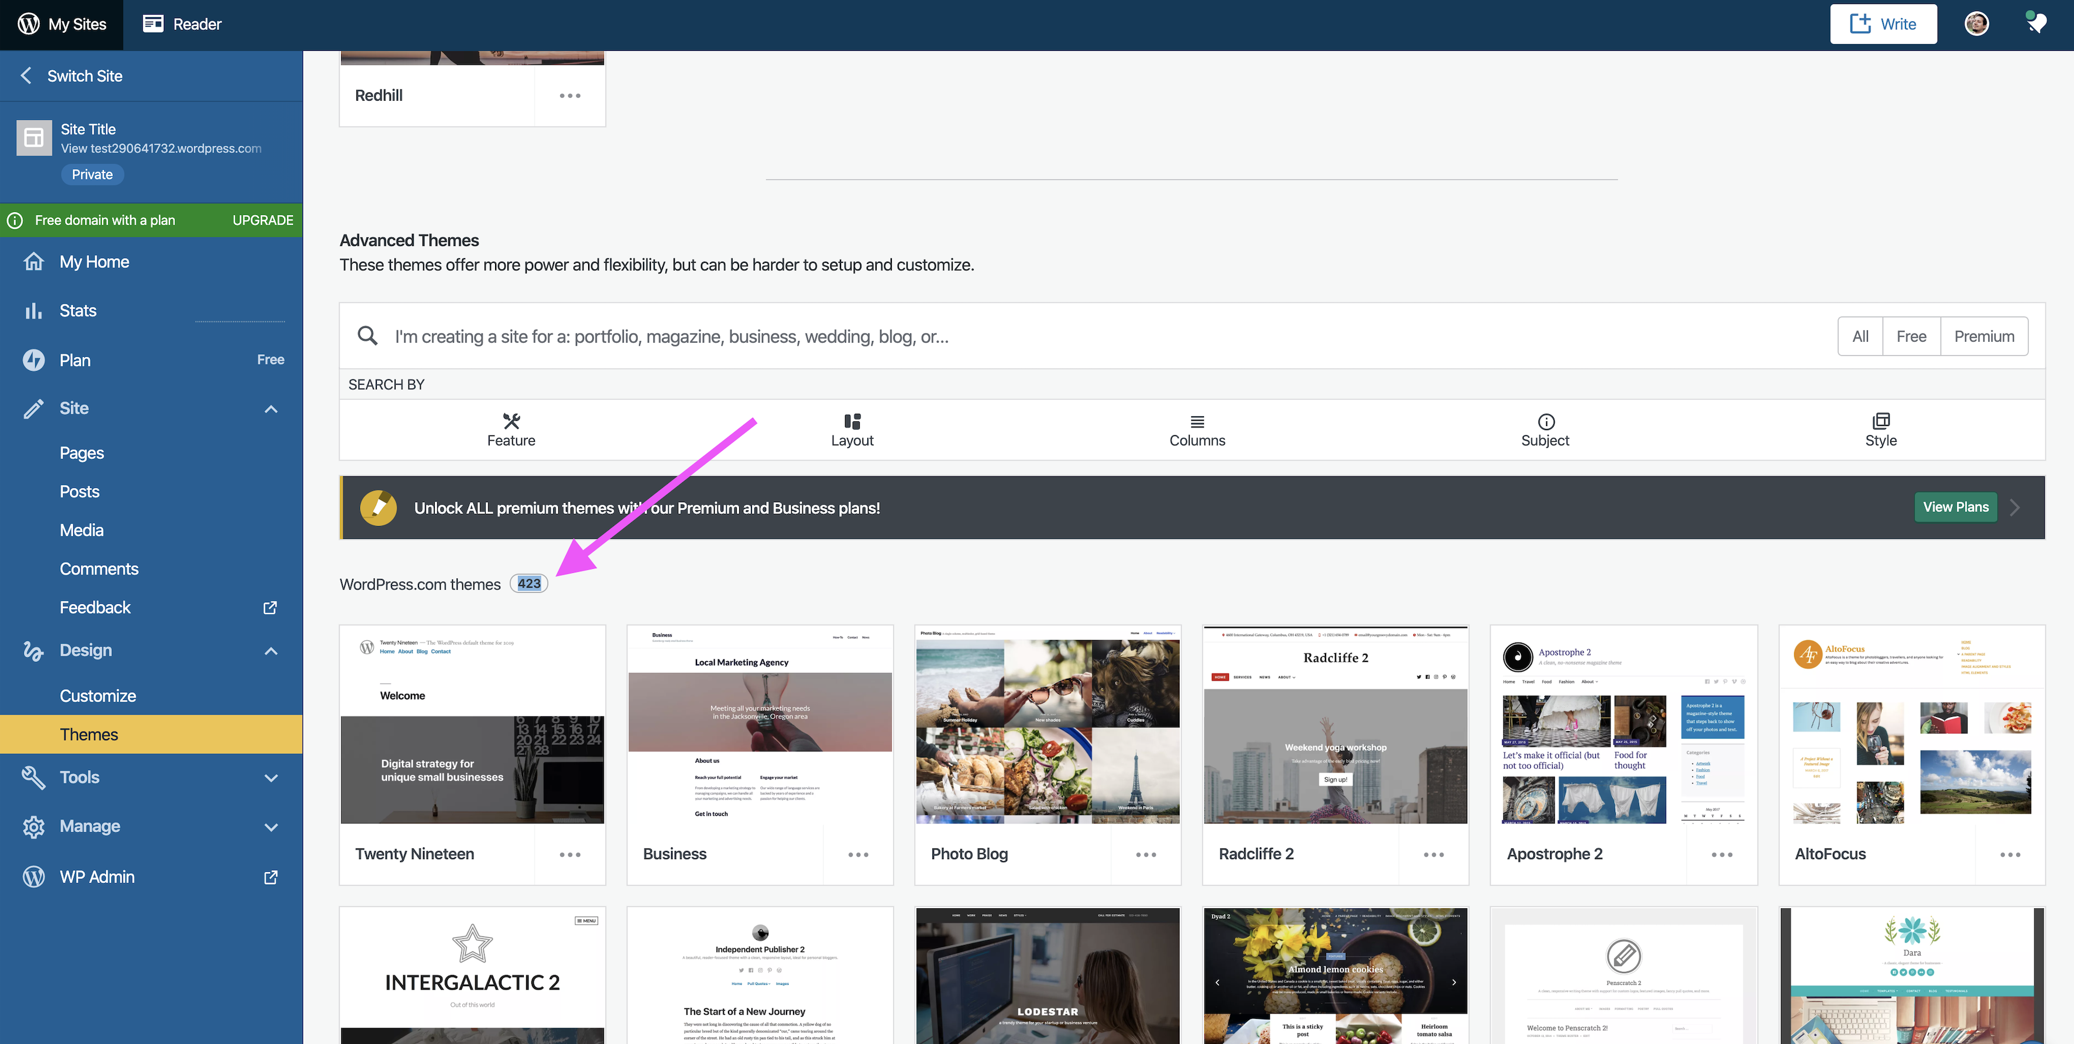Click the Write button
The height and width of the screenshot is (1044, 2074).
1883,24
